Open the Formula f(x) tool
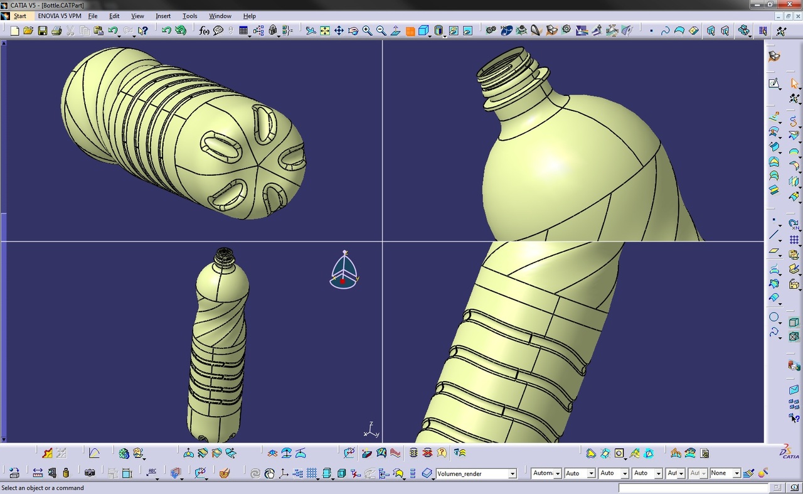803x494 pixels. [x=205, y=30]
